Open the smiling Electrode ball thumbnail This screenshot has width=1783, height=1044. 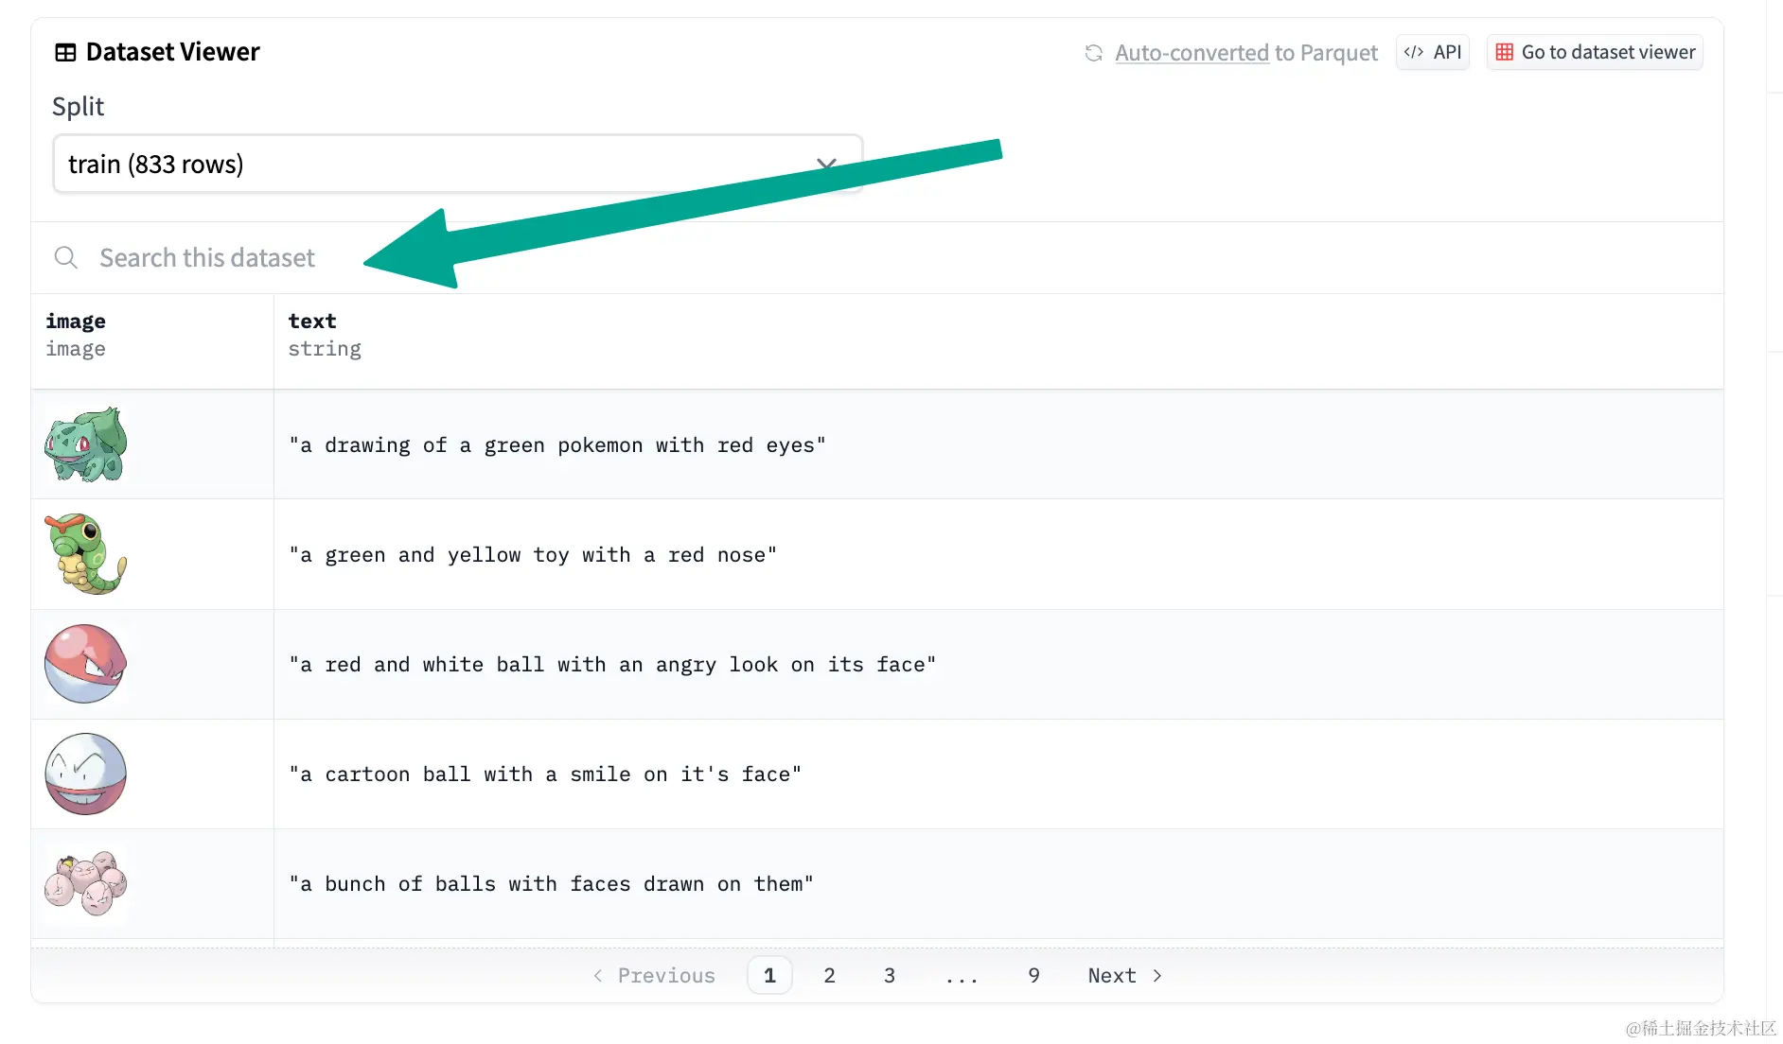[x=85, y=774]
